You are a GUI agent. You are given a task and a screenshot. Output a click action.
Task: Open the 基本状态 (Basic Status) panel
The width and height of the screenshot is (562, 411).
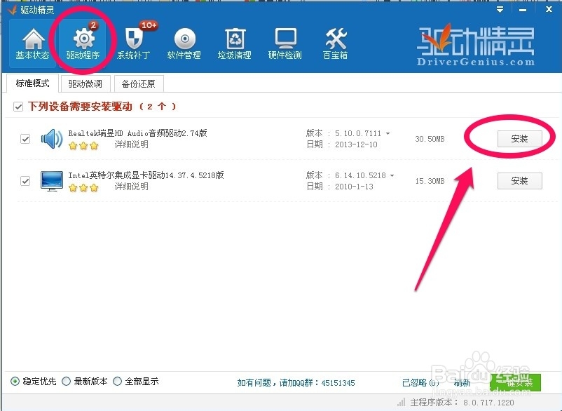coord(32,43)
